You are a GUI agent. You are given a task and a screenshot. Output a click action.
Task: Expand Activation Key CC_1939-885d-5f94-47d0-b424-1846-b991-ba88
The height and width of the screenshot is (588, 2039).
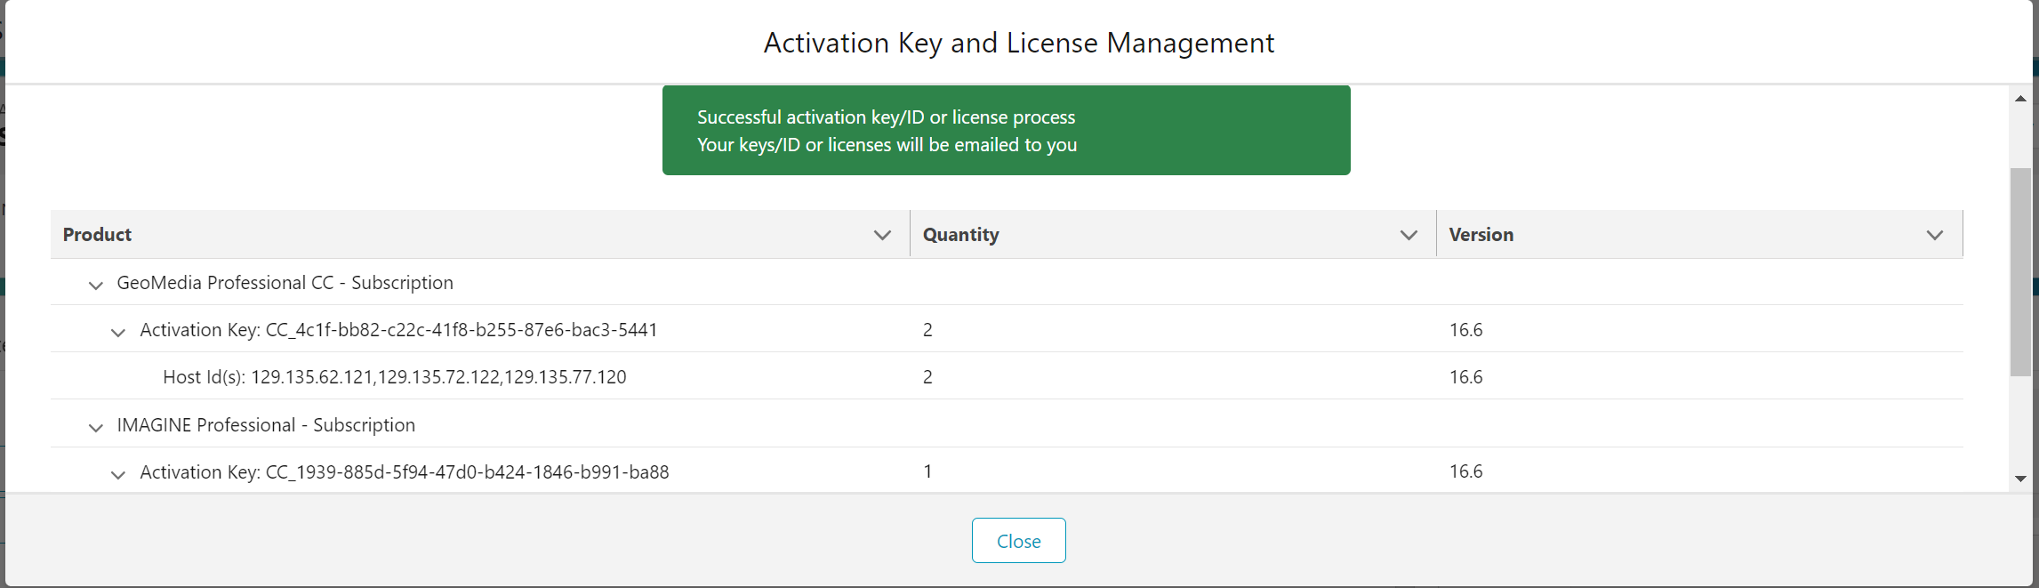(x=118, y=475)
